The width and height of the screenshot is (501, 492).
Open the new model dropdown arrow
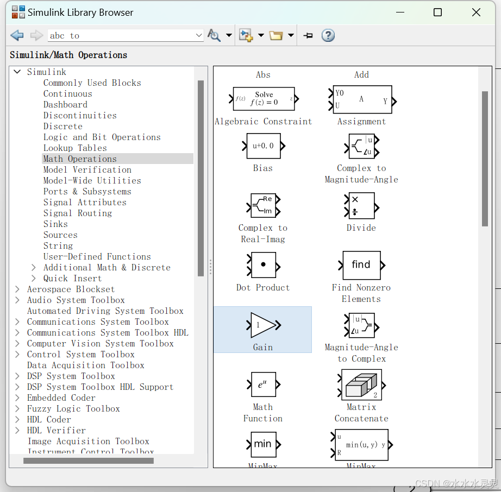261,35
